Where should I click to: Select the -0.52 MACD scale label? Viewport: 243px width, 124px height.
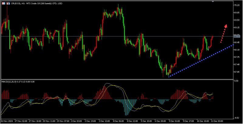(236, 118)
